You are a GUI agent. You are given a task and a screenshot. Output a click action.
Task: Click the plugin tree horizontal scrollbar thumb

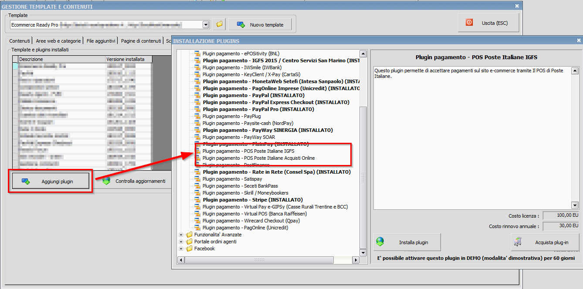259,260
